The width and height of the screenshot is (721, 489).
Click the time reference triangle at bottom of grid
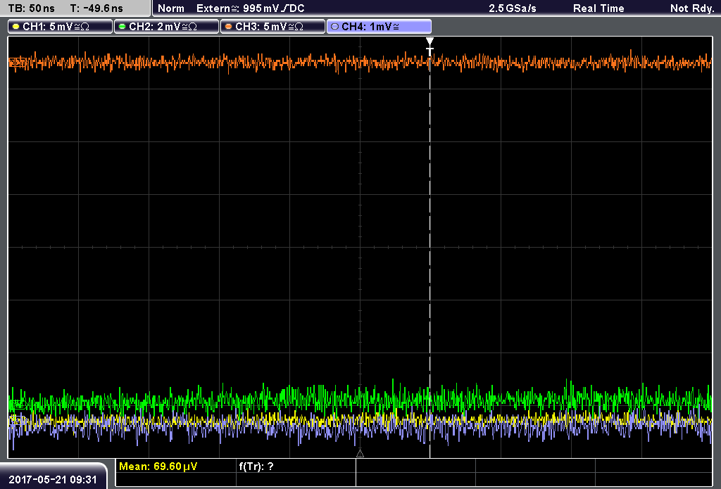tap(360, 454)
